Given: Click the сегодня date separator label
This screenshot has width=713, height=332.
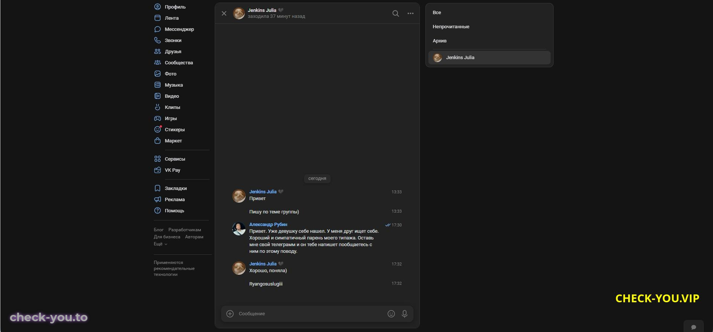Looking at the screenshot, I should pyautogui.click(x=317, y=179).
